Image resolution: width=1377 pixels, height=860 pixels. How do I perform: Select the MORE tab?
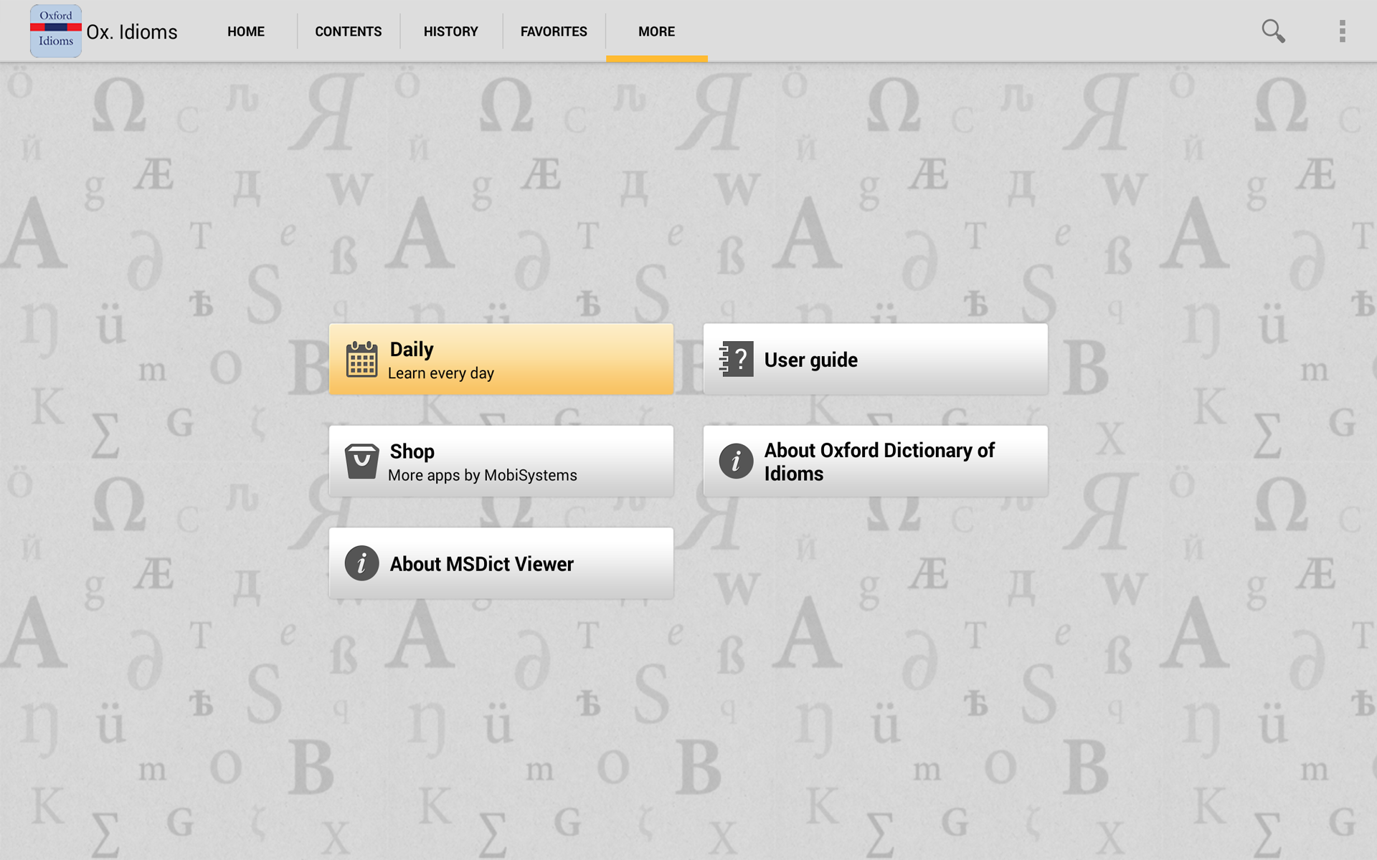pos(656,32)
